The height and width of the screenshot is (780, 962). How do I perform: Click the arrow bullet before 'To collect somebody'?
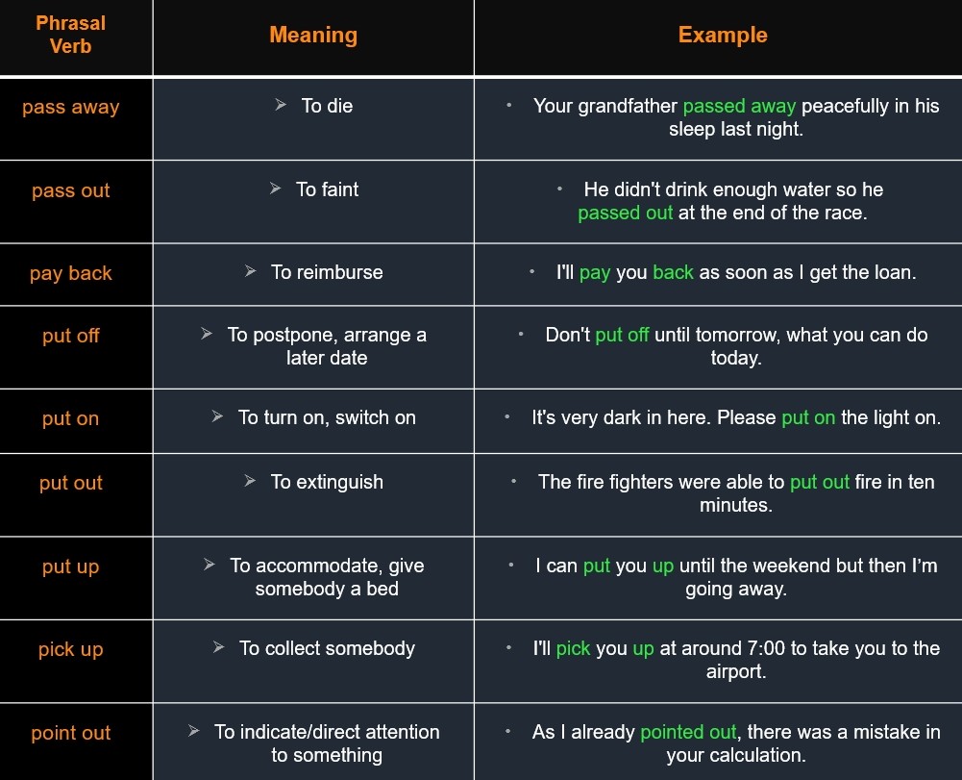pyautogui.click(x=218, y=646)
